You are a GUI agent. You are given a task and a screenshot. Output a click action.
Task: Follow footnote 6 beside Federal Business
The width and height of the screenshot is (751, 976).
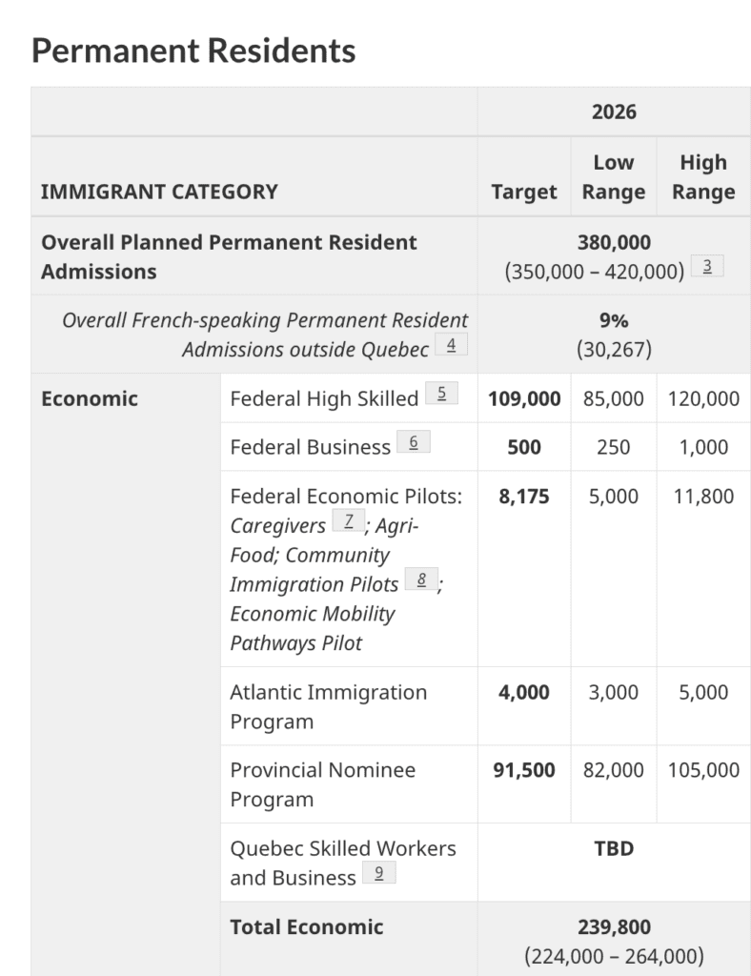click(x=414, y=442)
